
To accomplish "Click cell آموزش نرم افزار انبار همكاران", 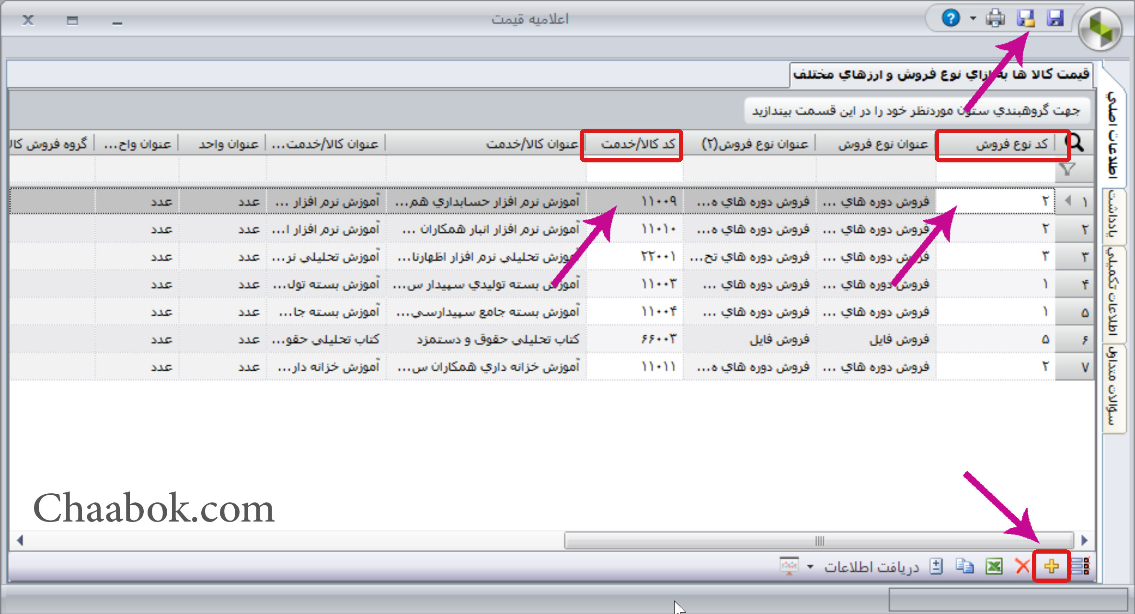I will 487,229.
